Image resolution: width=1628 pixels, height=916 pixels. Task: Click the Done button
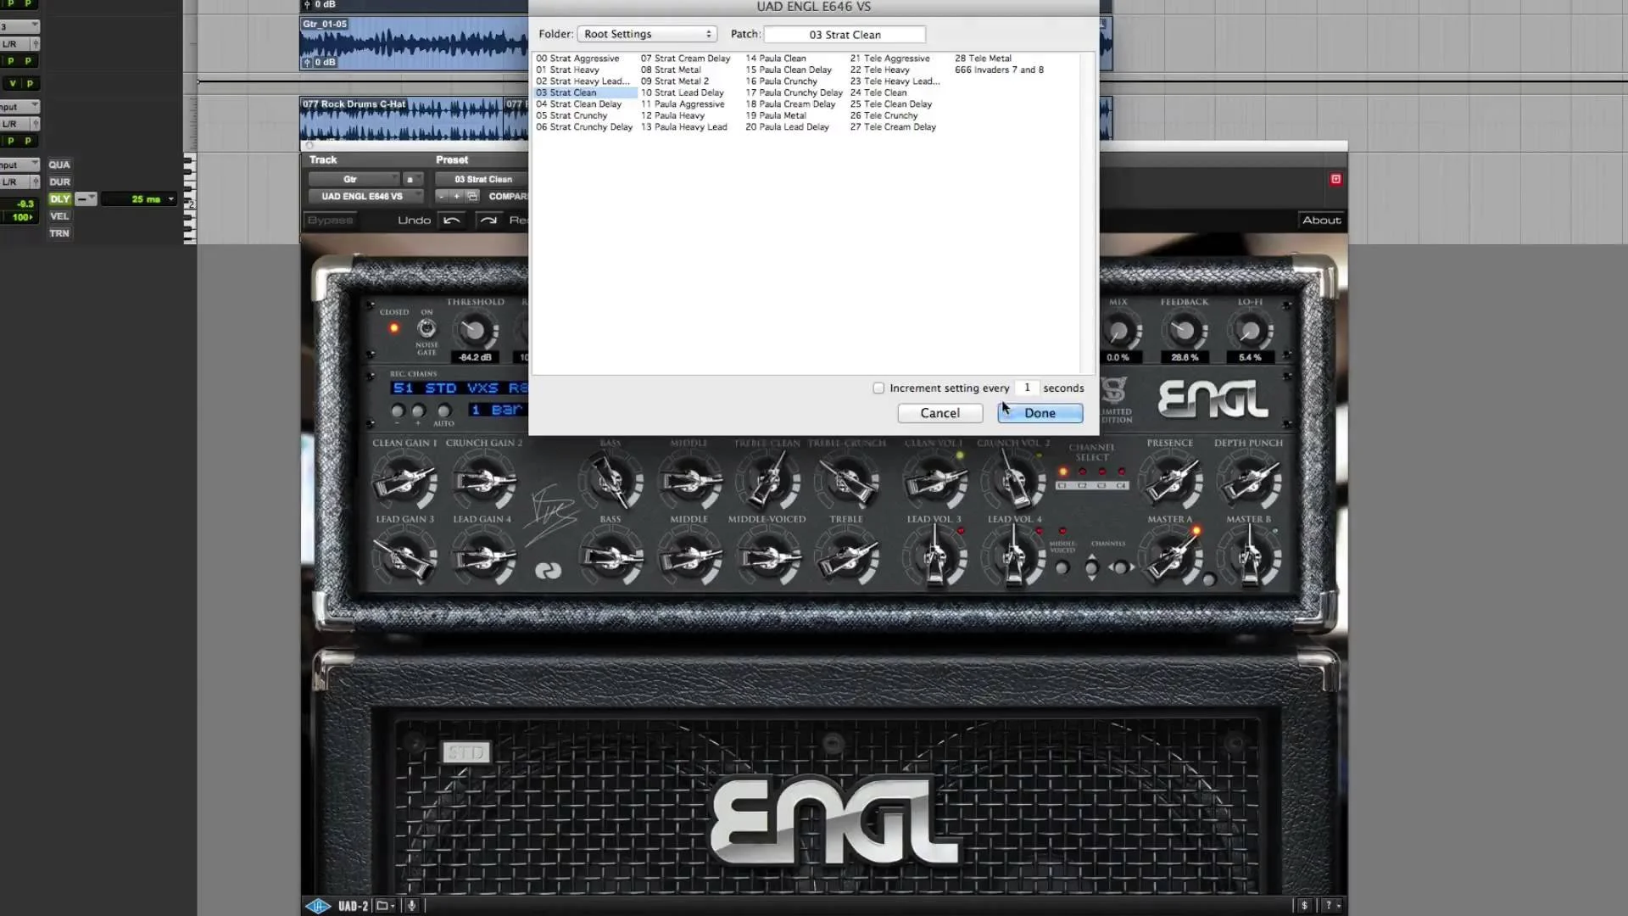[x=1040, y=413]
